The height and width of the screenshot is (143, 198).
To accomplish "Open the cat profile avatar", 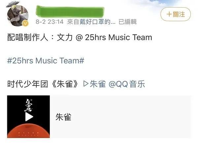I will point(18,16).
